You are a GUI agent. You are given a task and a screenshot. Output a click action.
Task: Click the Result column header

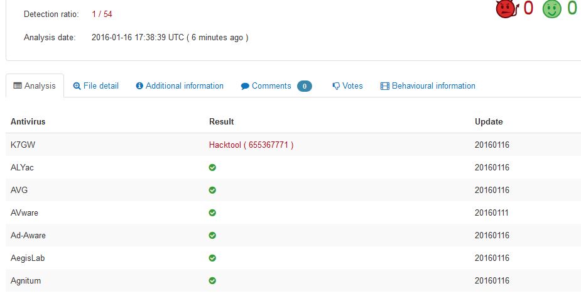point(222,122)
